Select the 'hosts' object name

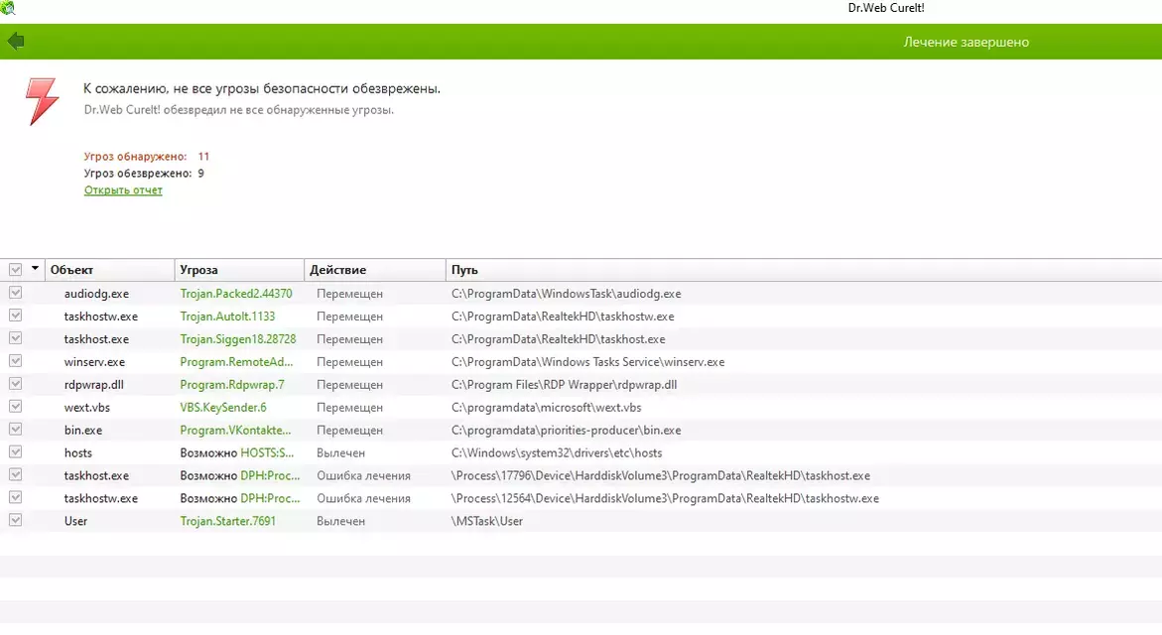coord(77,452)
